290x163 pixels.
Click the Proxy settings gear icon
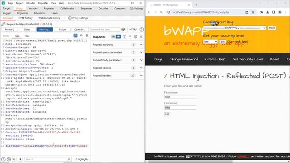[70, 18]
